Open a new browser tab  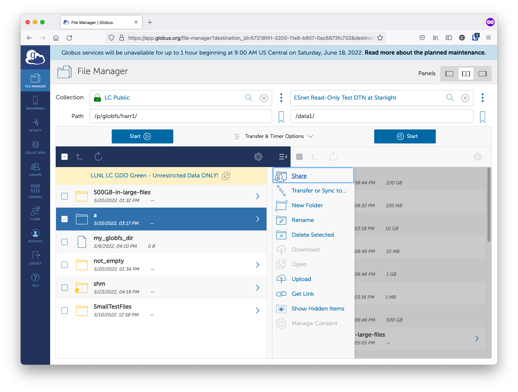point(150,22)
